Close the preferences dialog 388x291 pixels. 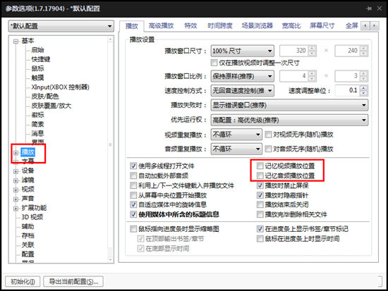pos(380,8)
